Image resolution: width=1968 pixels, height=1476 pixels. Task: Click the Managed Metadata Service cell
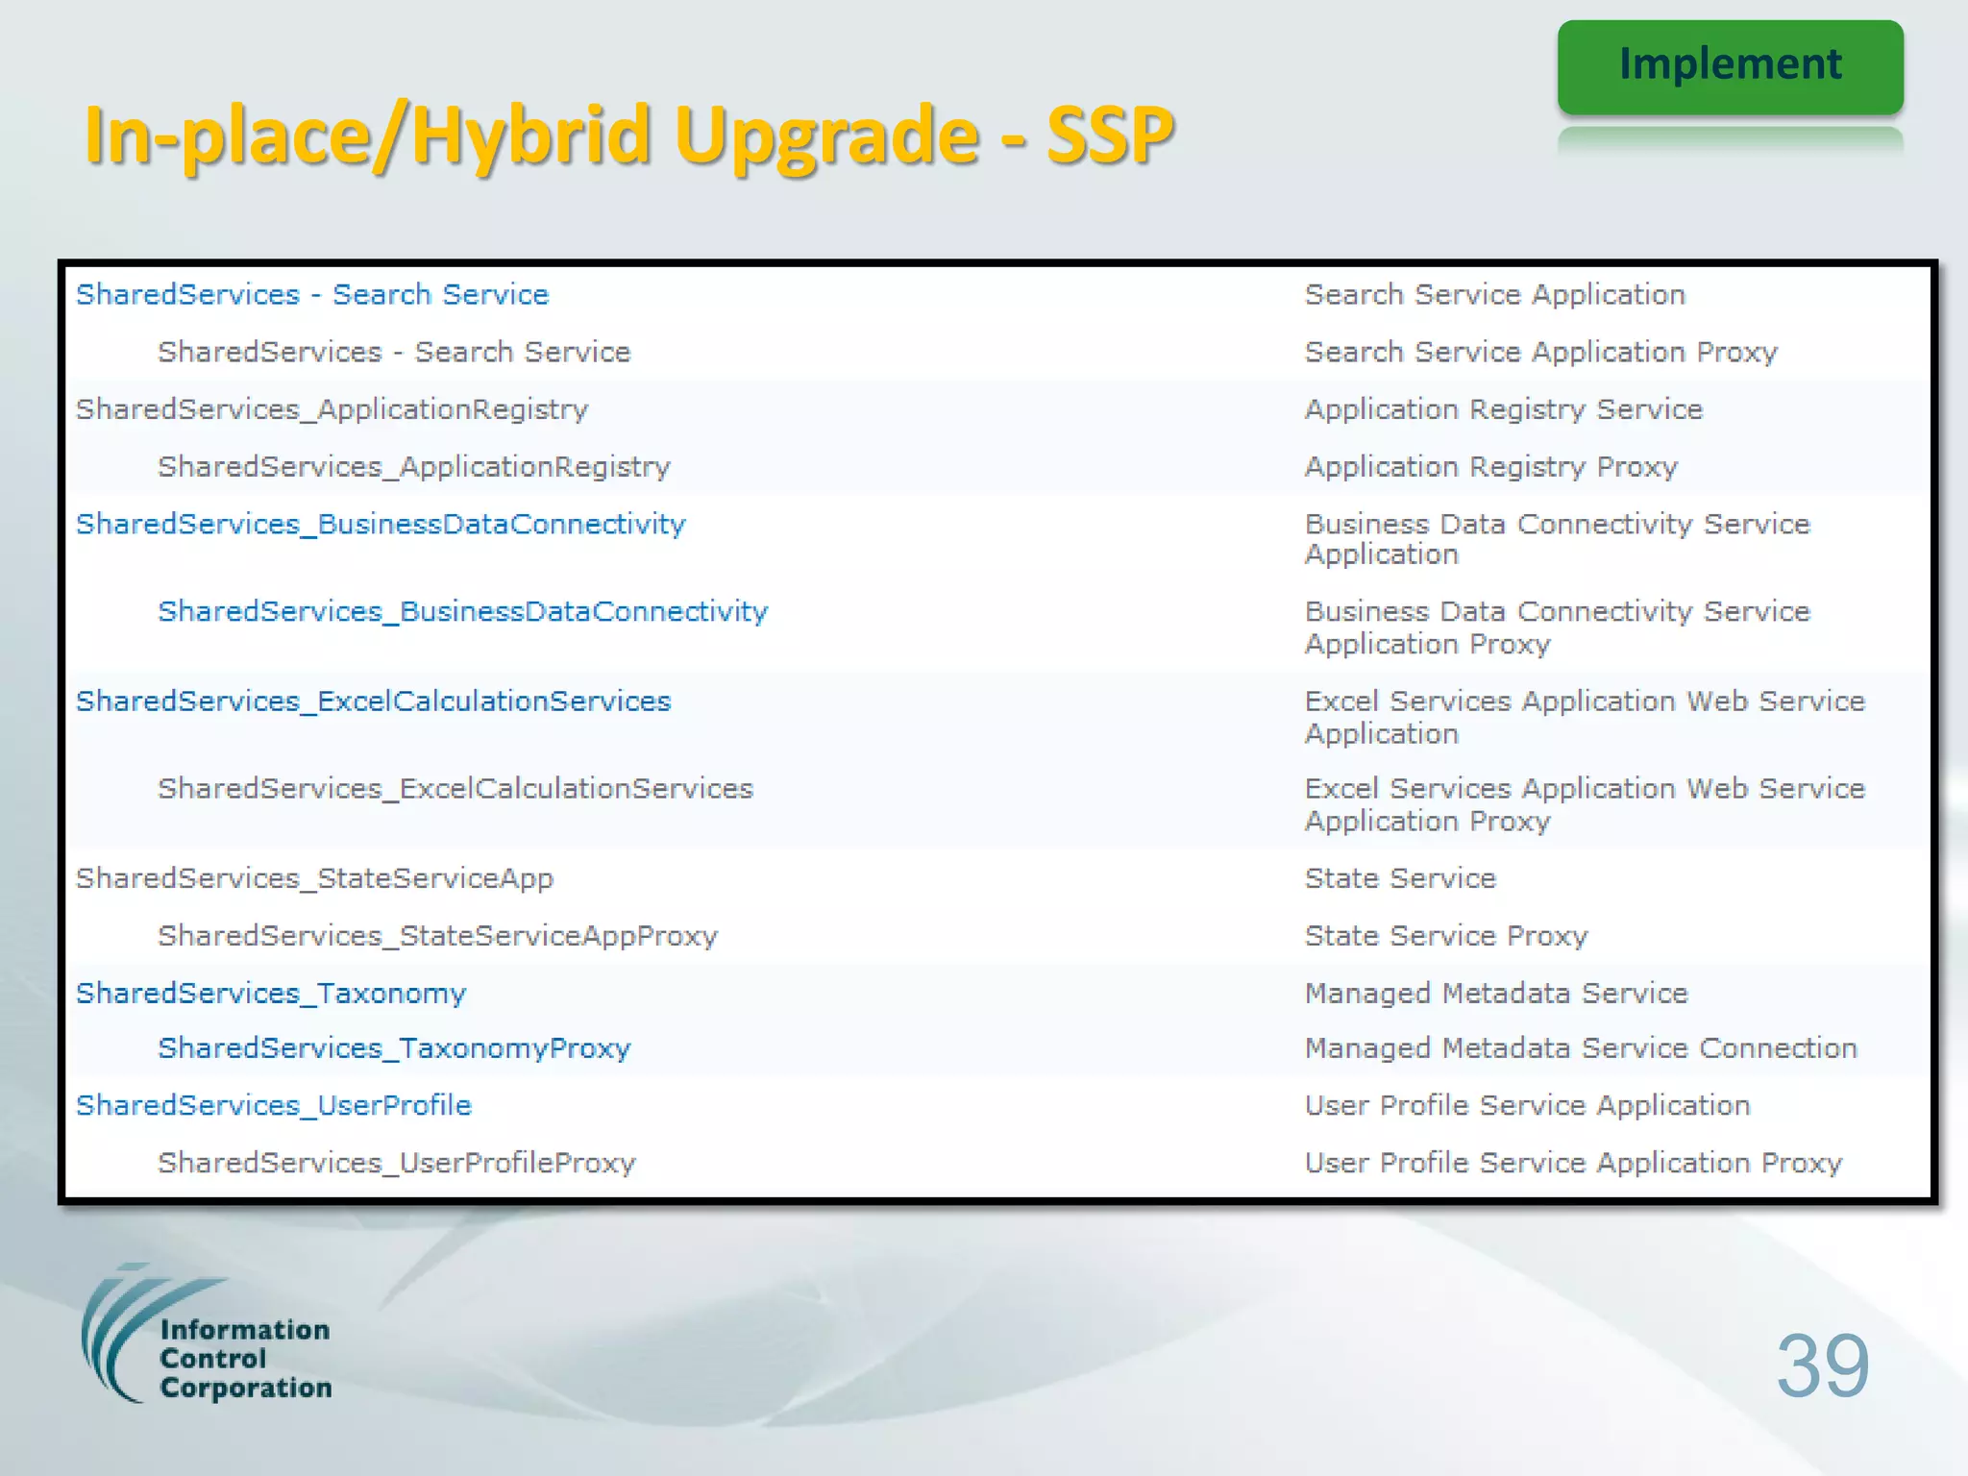(x=1496, y=994)
